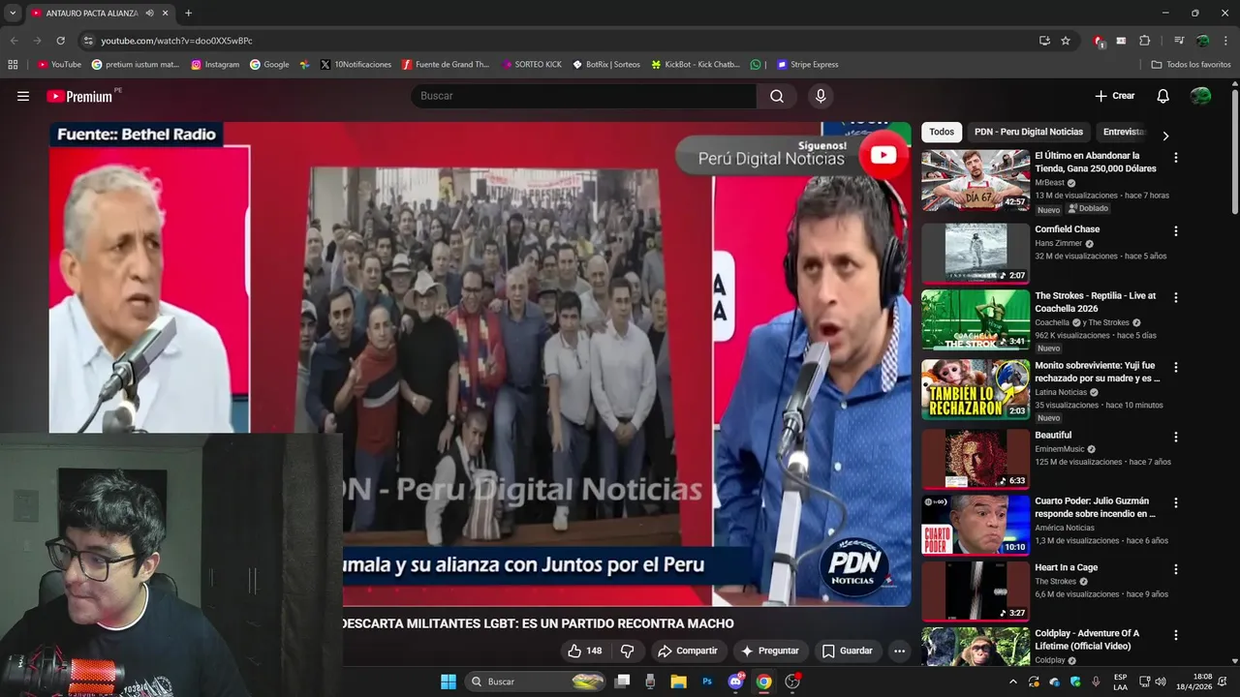Image resolution: width=1240 pixels, height=697 pixels.
Task: Open the Coachella The Strokes thumbnail
Action: [x=976, y=319]
